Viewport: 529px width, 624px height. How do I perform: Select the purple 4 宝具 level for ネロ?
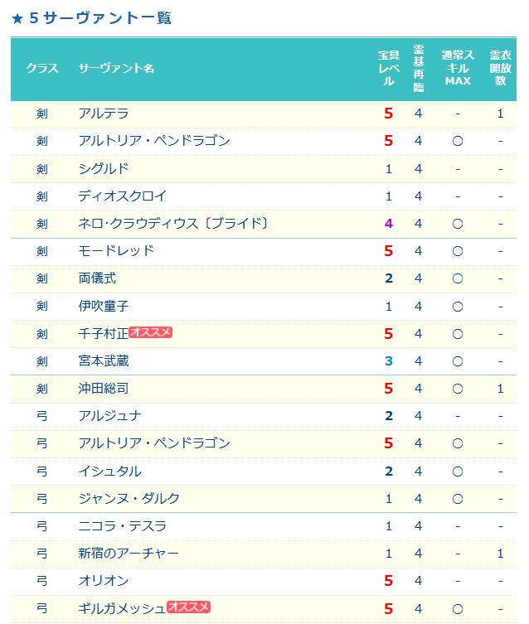(389, 224)
